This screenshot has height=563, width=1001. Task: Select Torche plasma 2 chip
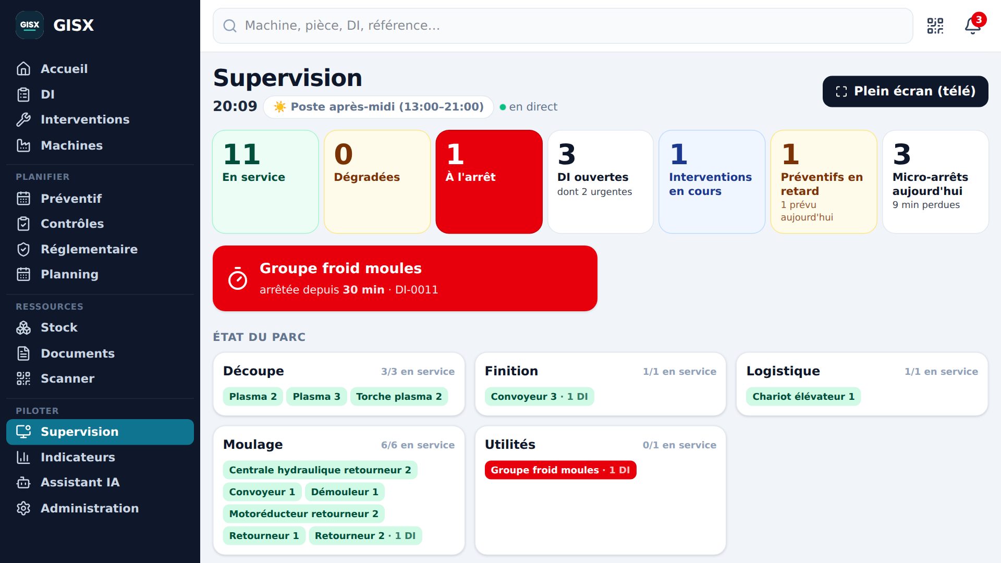point(399,397)
